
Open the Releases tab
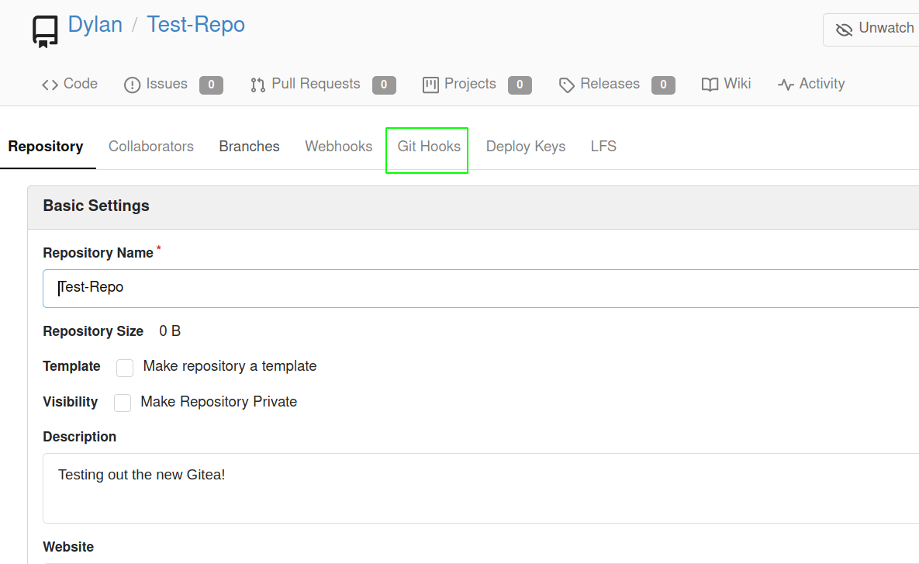pos(617,85)
